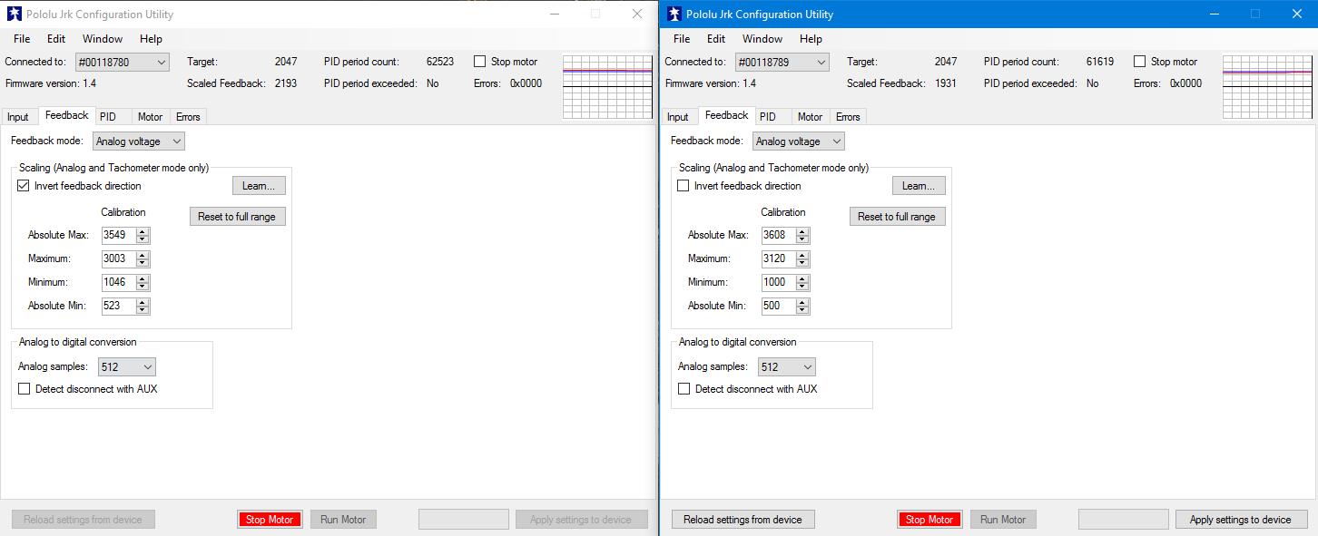
Task: Click spinner arrows beside Minimum 1046
Action: pyautogui.click(x=143, y=282)
